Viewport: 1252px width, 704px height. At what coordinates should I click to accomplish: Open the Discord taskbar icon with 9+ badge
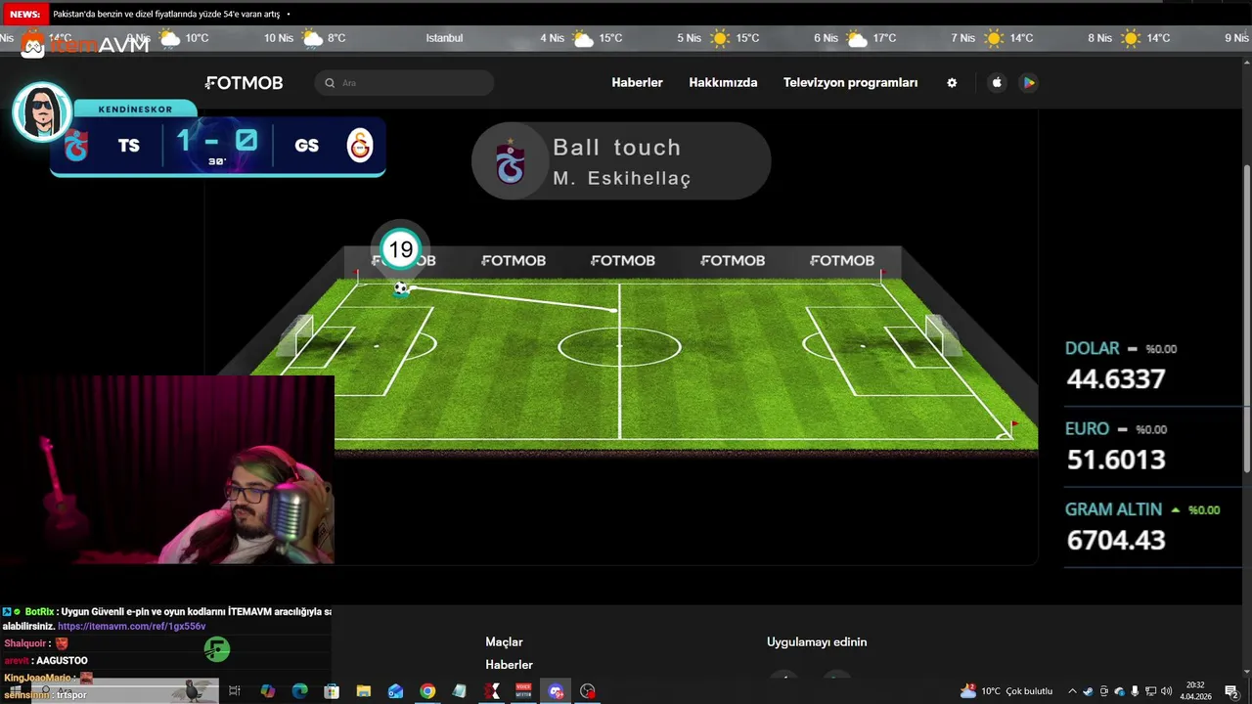(557, 691)
